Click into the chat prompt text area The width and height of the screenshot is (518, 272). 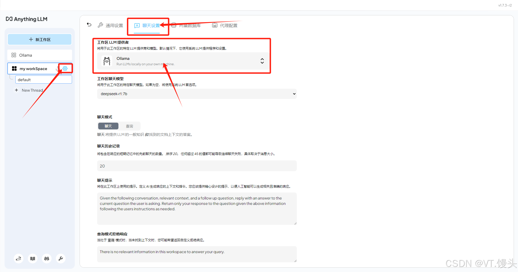click(197, 209)
